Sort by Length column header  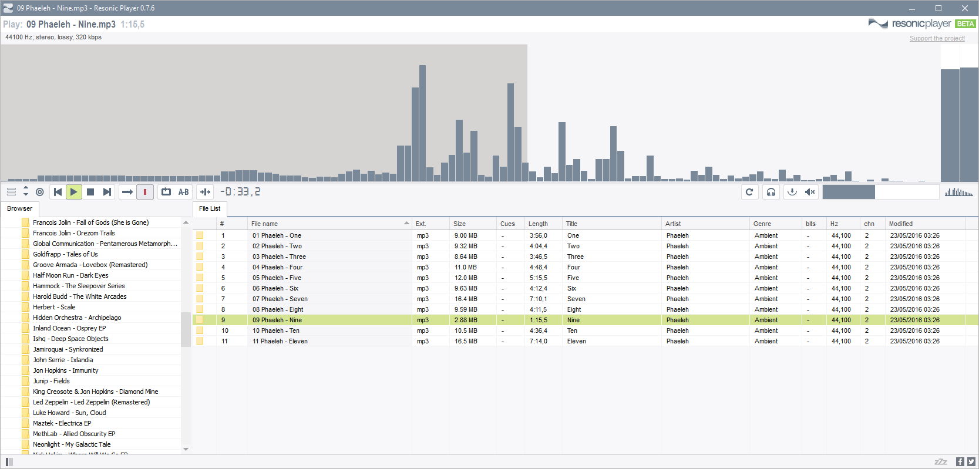pos(543,224)
